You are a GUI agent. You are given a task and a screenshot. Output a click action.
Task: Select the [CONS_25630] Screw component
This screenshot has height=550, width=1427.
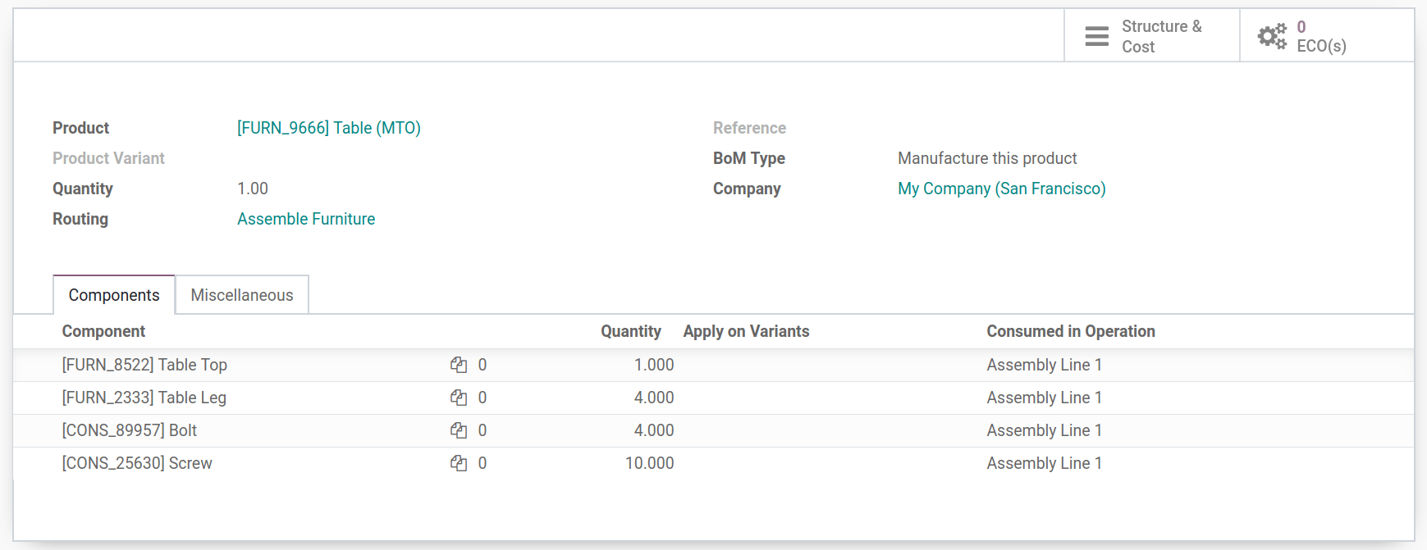point(137,463)
